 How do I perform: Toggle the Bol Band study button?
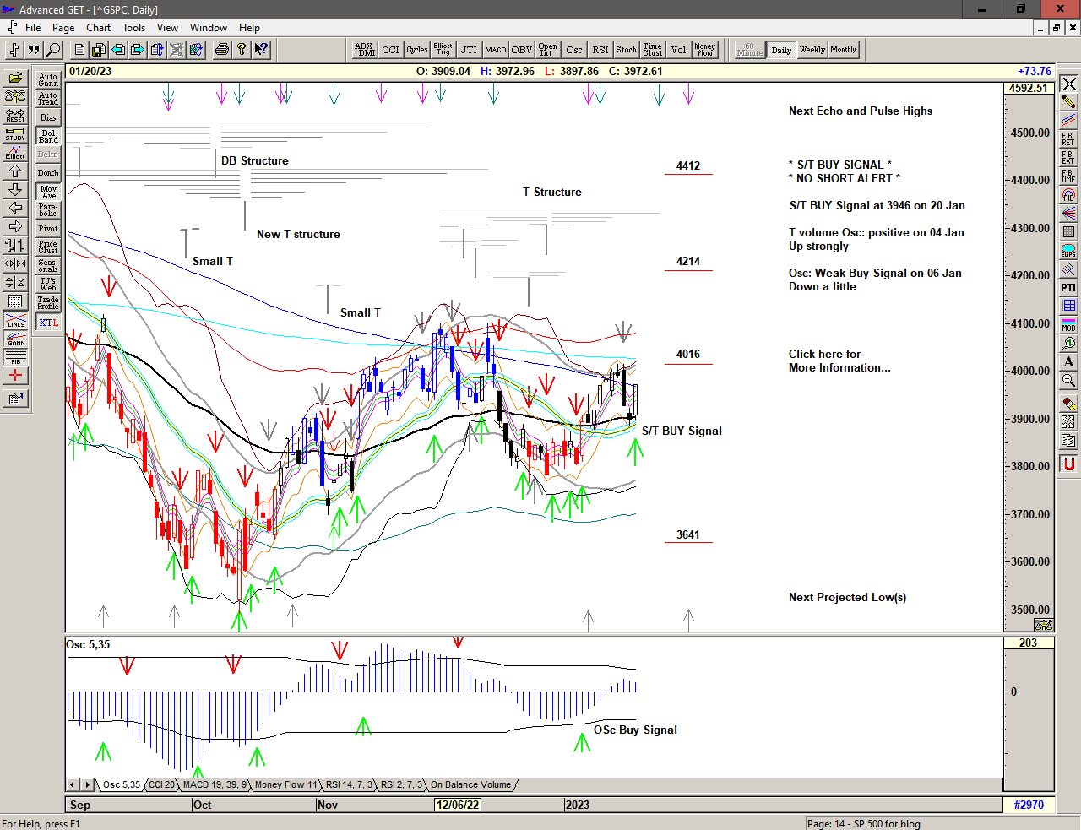48,136
